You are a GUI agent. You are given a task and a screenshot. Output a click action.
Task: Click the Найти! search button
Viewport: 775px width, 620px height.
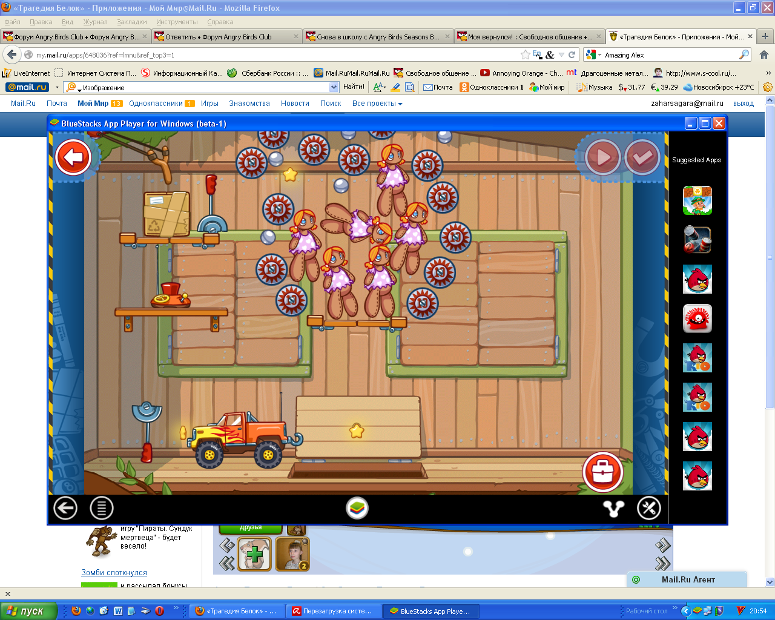pyautogui.click(x=354, y=87)
